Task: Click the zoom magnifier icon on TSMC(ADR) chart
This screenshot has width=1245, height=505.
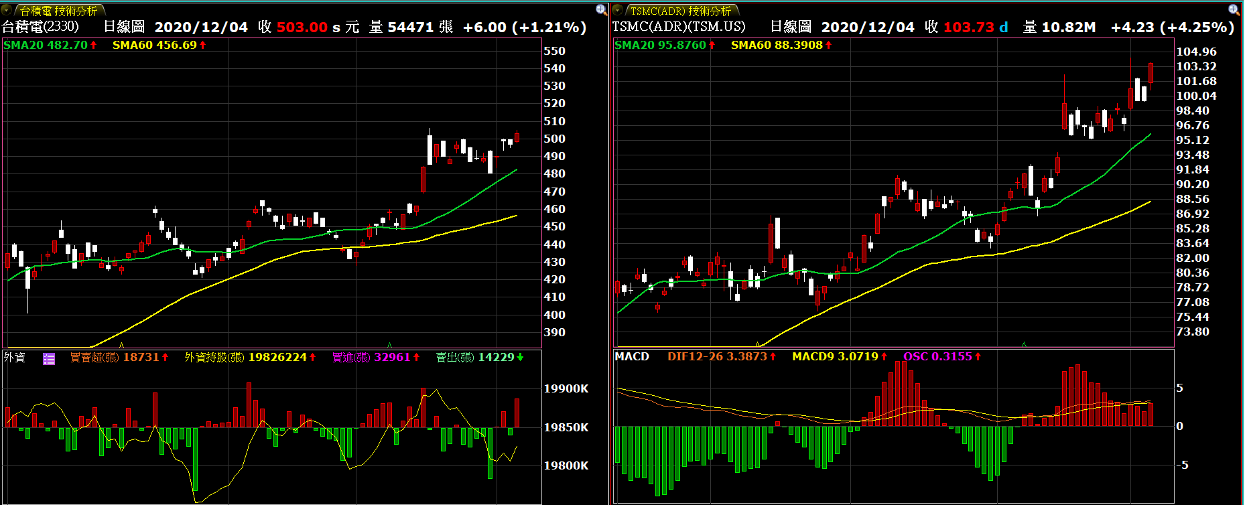Action: tap(1233, 9)
